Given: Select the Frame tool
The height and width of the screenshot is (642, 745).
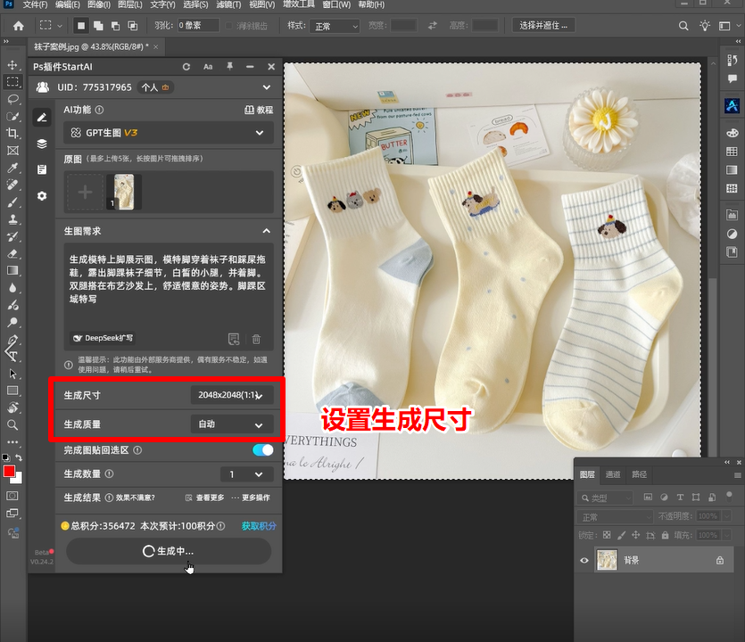Looking at the screenshot, I should tap(12, 151).
